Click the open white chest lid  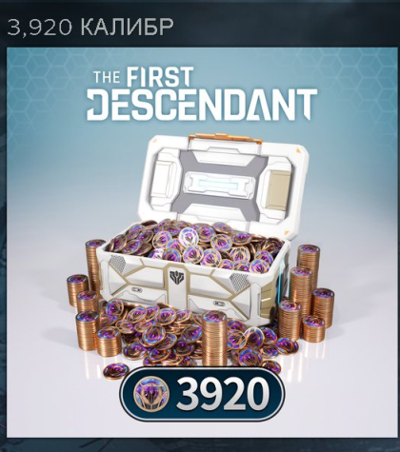tap(221, 183)
